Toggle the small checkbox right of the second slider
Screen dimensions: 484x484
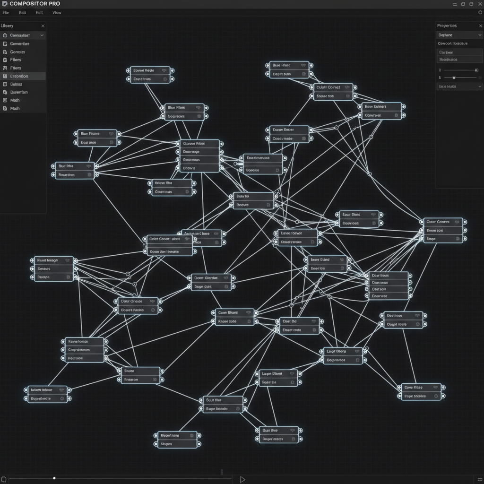point(480,78)
